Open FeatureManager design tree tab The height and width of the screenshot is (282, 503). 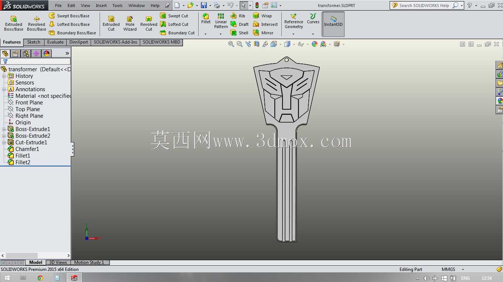5,54
